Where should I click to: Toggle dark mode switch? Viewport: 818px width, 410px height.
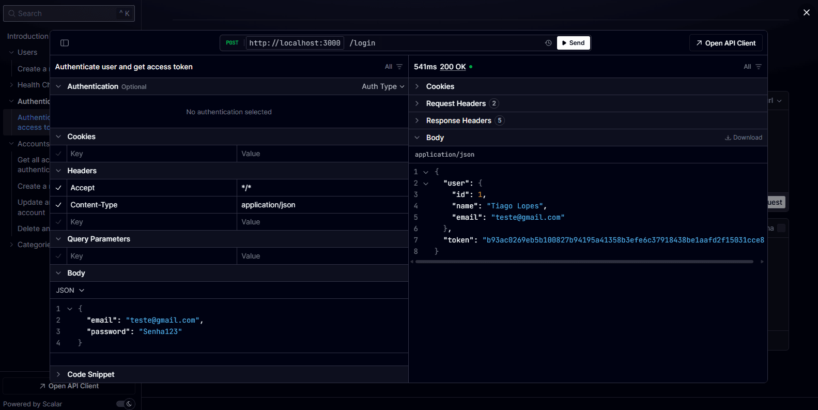pos(125,404)
